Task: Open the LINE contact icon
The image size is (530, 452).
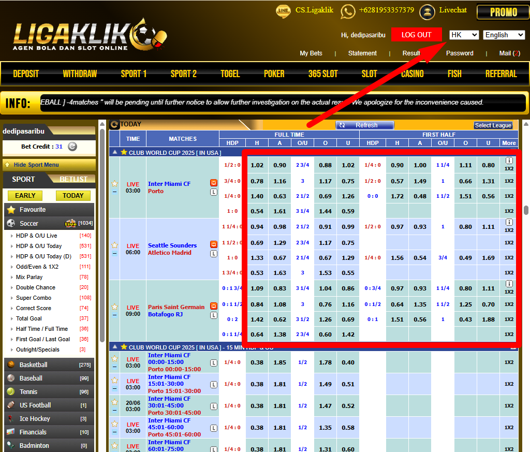Action: pos(283,11)
